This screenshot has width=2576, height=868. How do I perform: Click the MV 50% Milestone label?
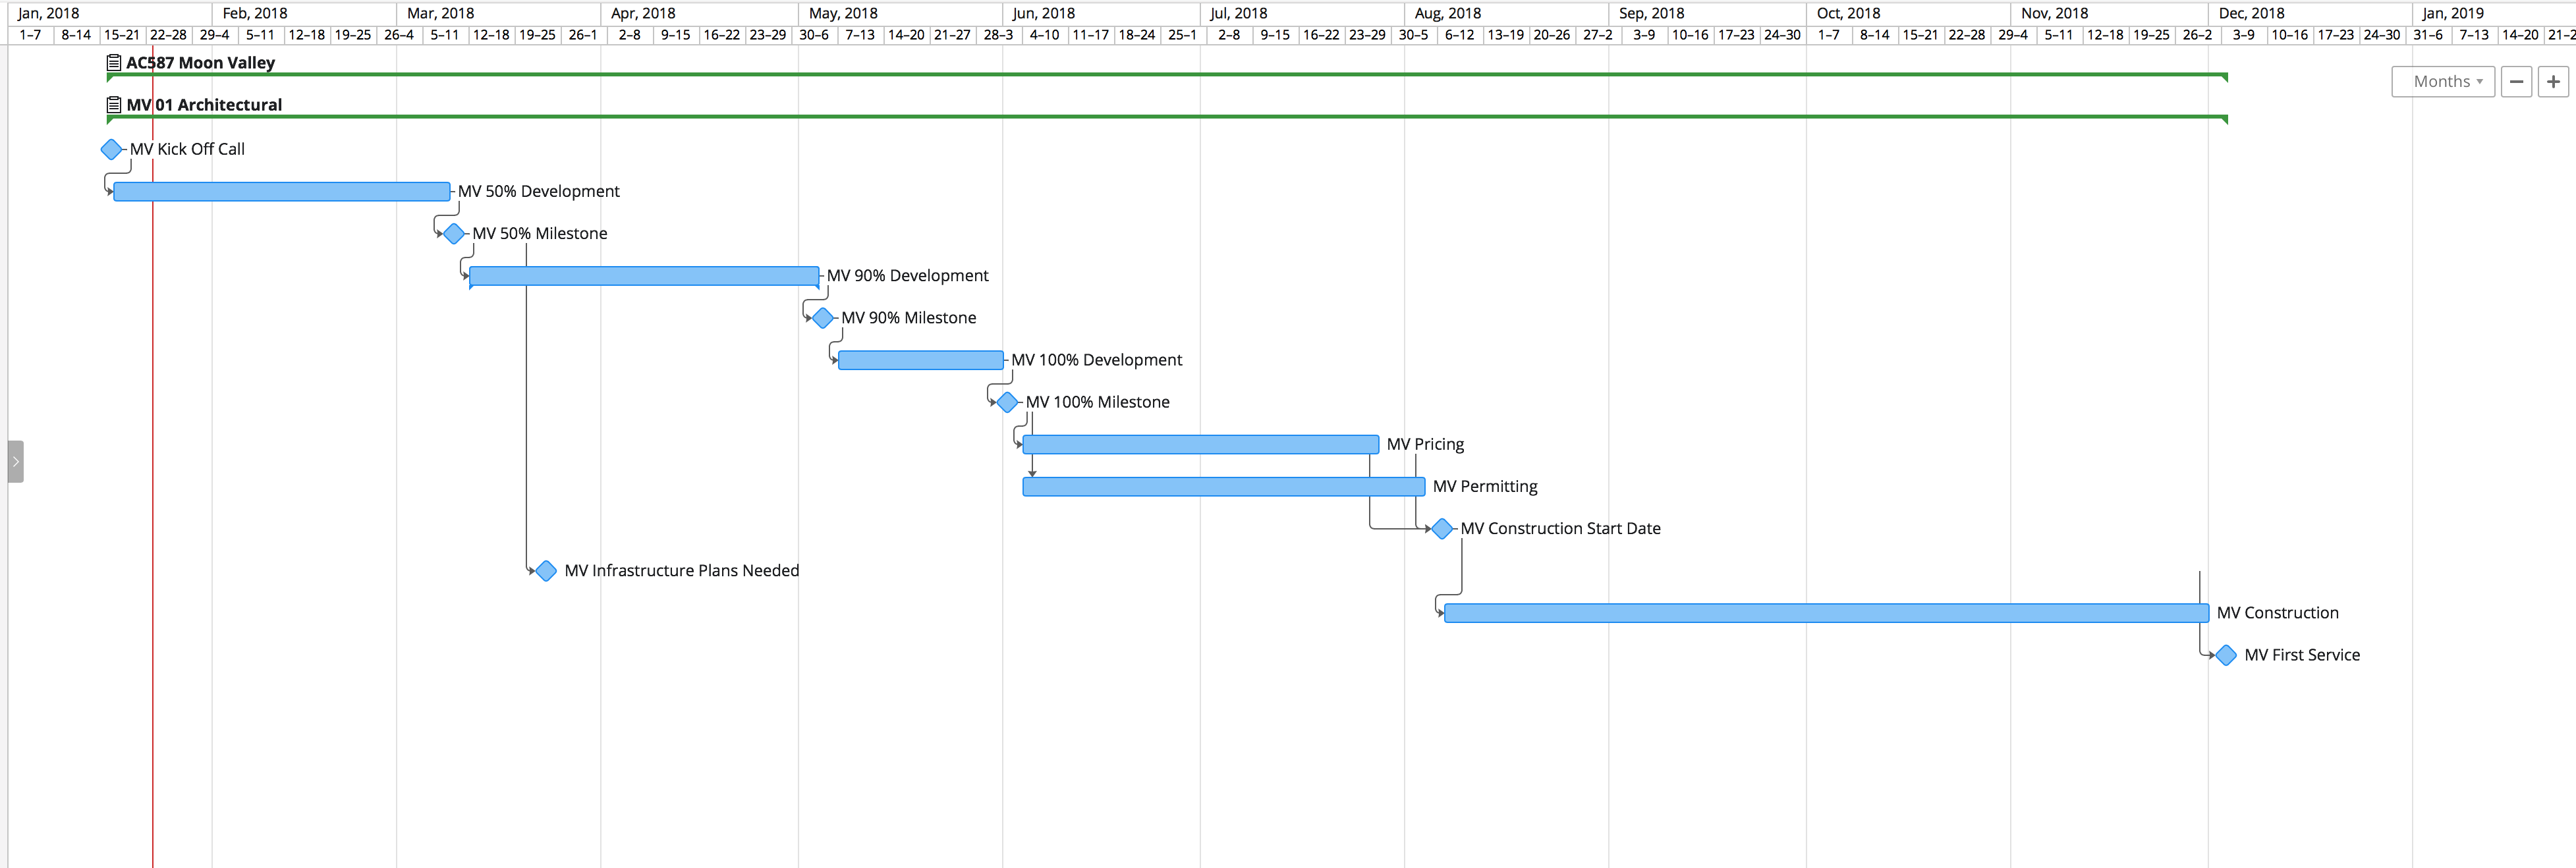[x=540, y=233]
